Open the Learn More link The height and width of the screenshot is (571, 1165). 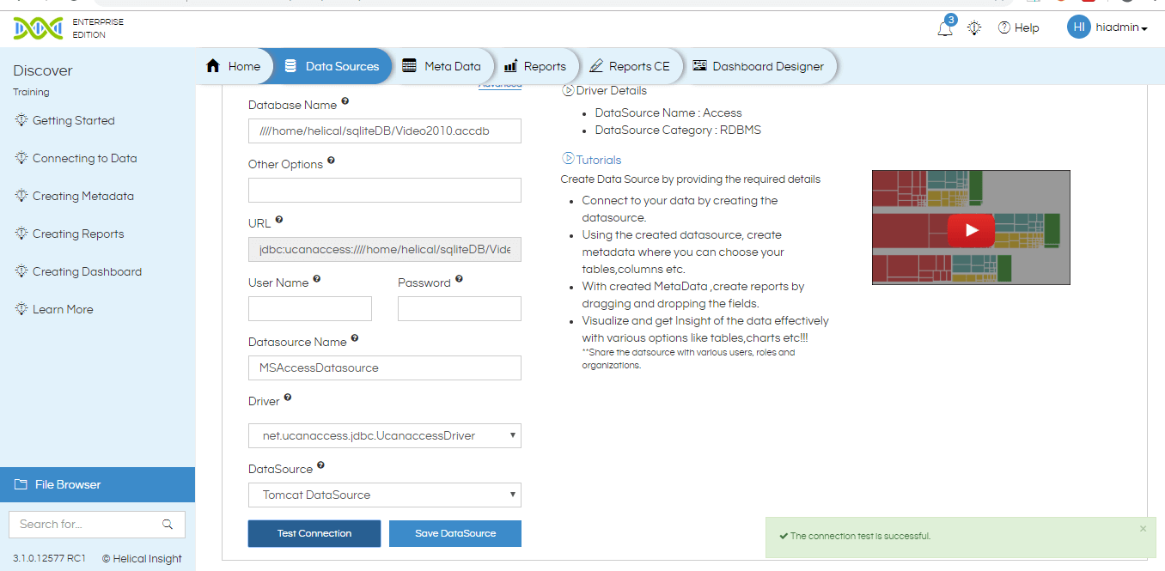63,309
